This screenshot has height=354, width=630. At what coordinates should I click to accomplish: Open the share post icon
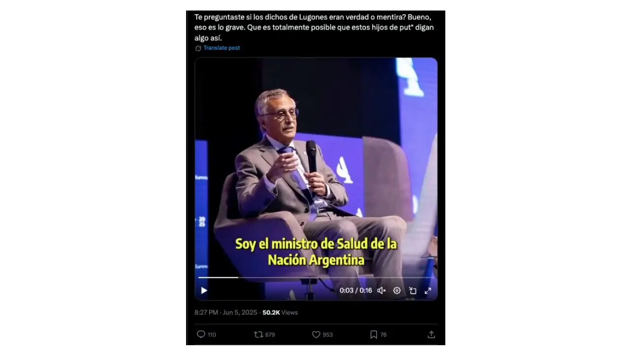[x=431, y=334]
